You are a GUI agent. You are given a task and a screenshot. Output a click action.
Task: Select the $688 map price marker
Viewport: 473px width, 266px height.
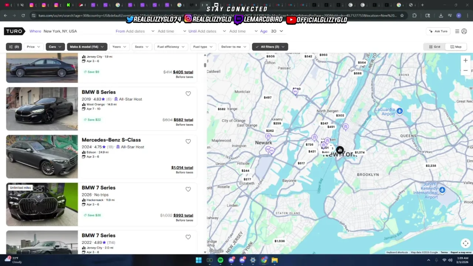(358, 73)
